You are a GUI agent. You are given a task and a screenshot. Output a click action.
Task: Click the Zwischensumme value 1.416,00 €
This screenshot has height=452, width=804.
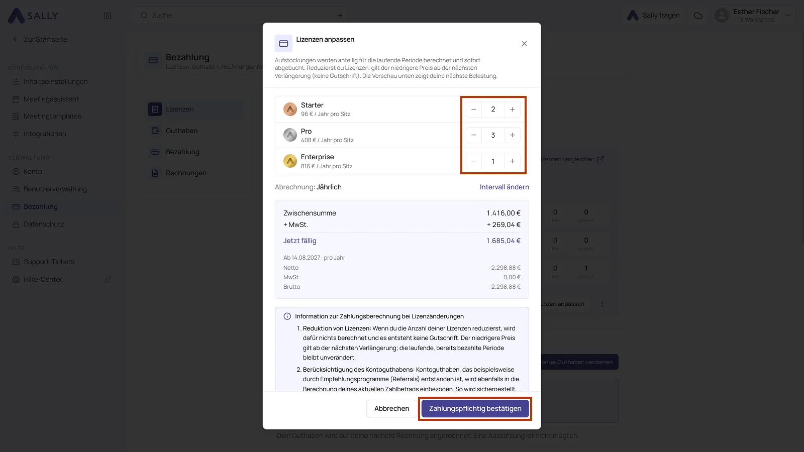click(x=504, y=213)
